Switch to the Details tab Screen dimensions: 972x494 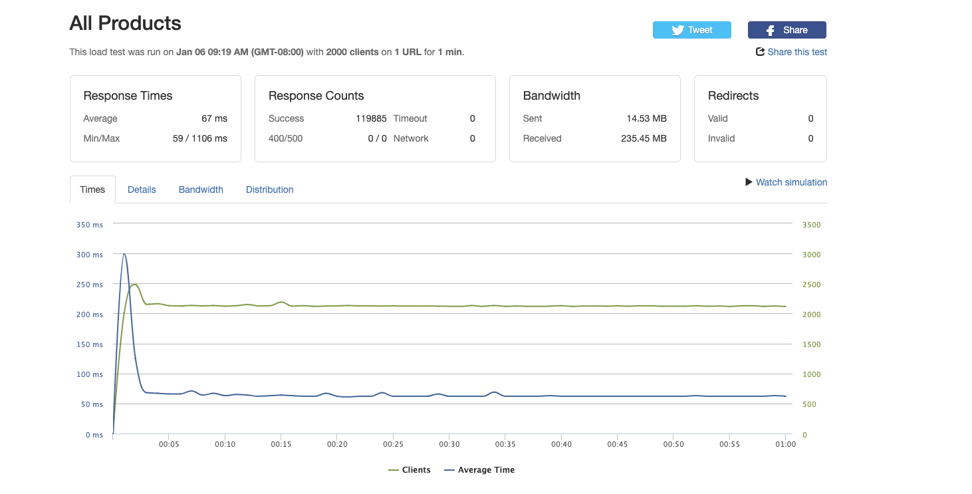[142, 189]
